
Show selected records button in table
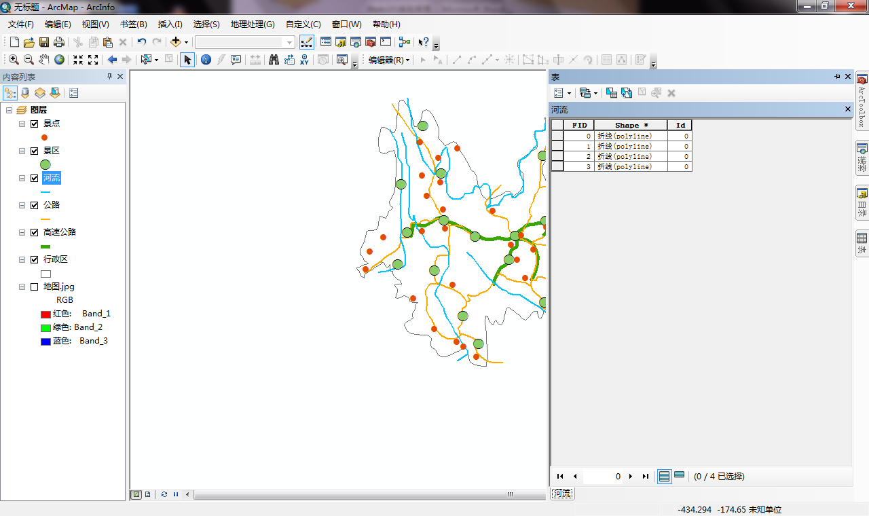[x=680, y=477]
